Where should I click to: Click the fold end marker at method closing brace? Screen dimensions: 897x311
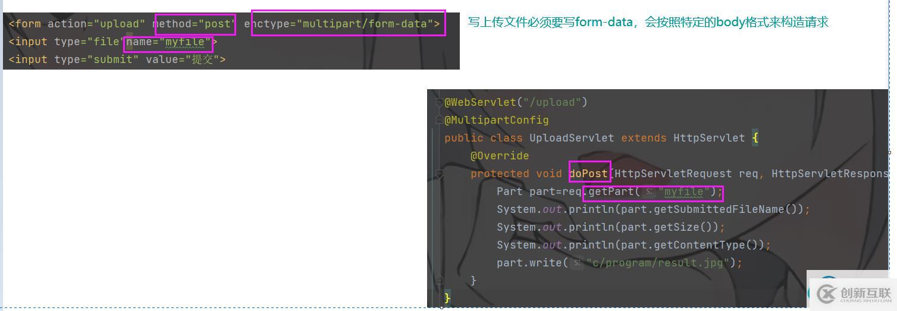click(440, 280)
